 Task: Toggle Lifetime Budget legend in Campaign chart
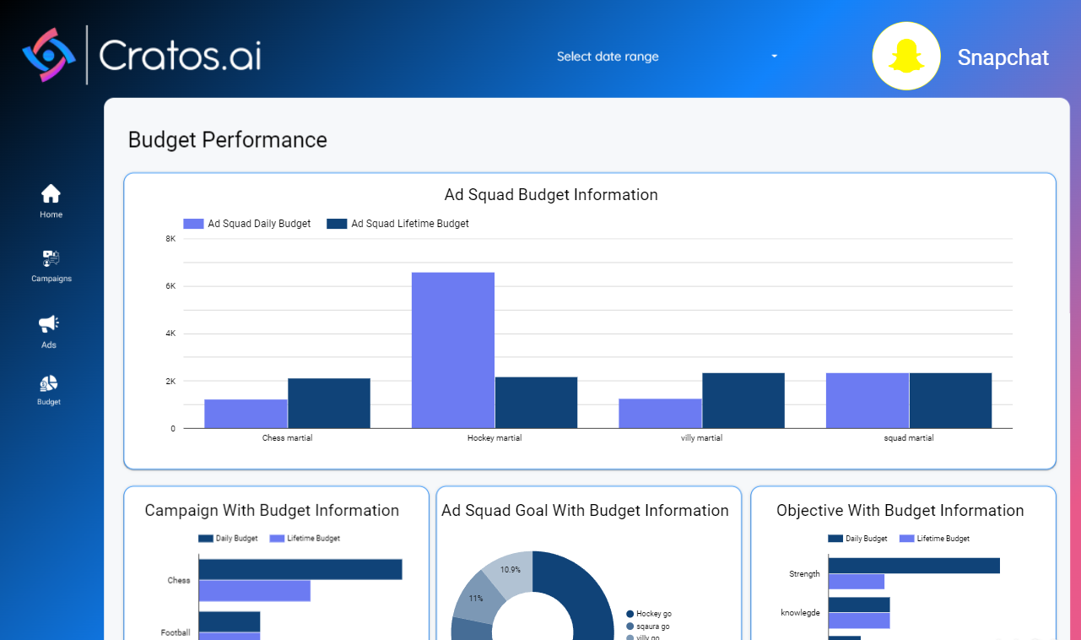coord(305,539)
